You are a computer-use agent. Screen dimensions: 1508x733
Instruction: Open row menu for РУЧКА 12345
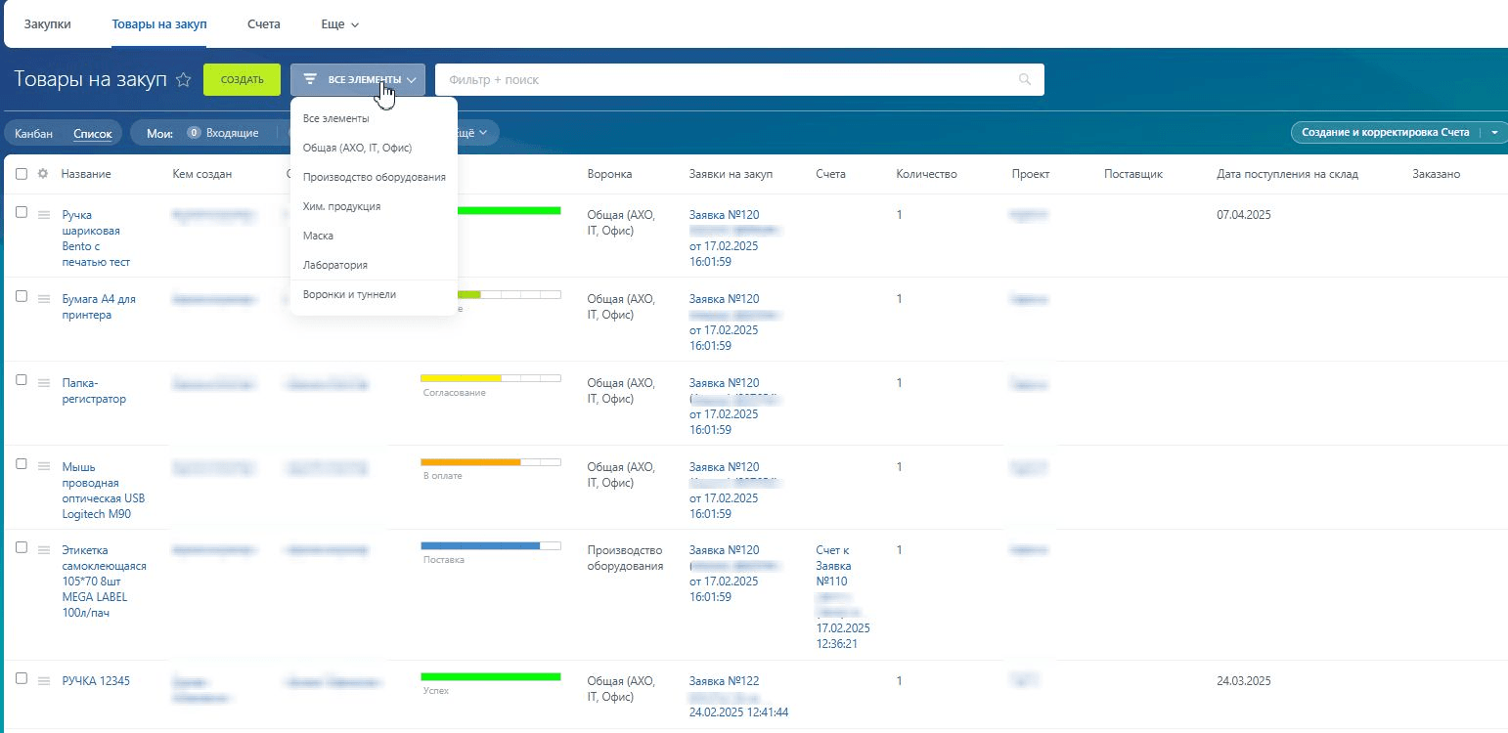[x=44, y=681]
